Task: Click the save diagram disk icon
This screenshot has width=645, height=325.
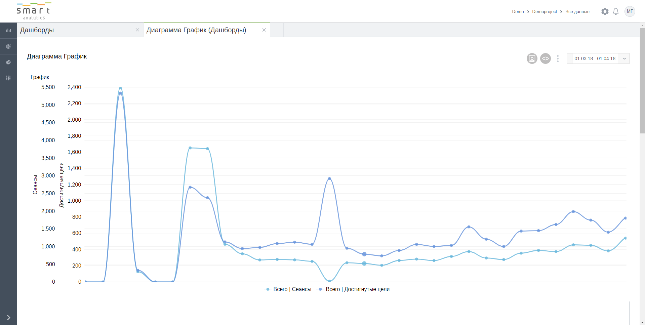Action: [532, 58]
